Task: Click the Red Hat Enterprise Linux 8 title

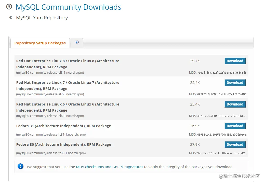Action: tap(68, 64)
